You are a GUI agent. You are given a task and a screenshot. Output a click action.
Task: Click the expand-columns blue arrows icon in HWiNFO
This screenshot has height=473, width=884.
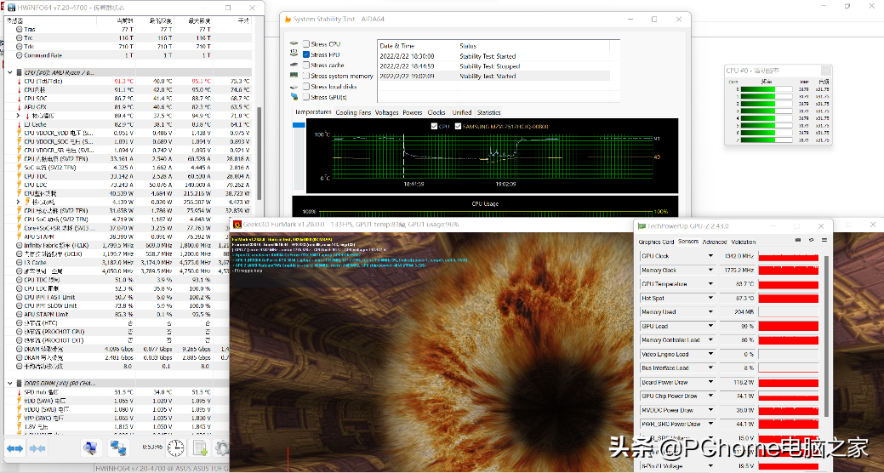click(x=14, y=447)
